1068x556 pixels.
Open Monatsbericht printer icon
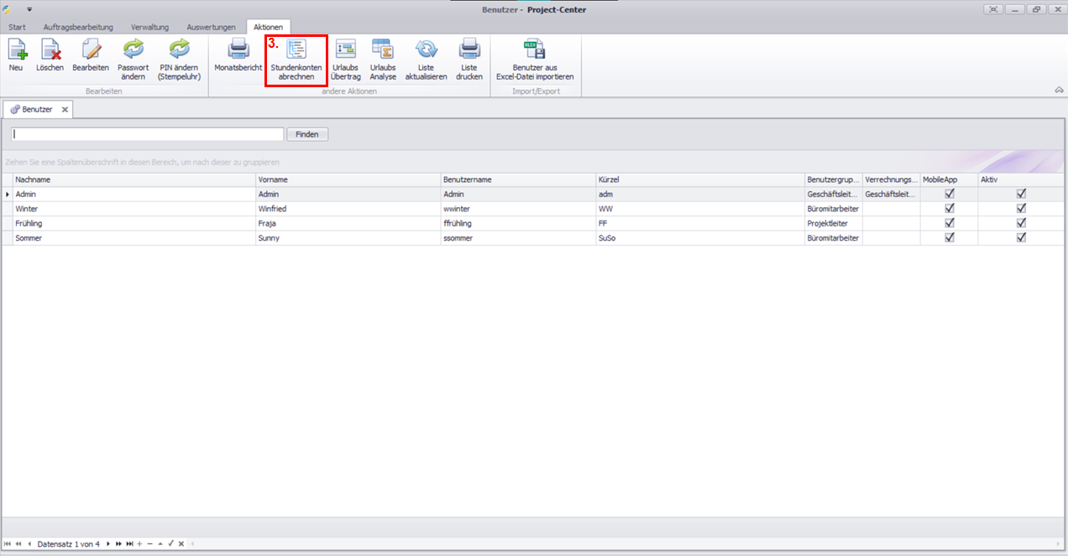(x=238, y=50)
